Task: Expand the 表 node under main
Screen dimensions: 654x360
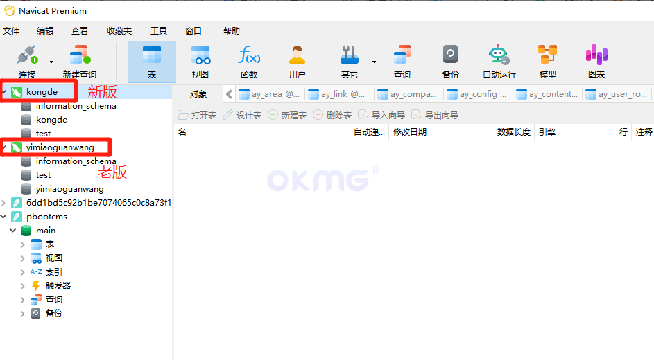Action: pyautogui.click(x=22, y=244)
